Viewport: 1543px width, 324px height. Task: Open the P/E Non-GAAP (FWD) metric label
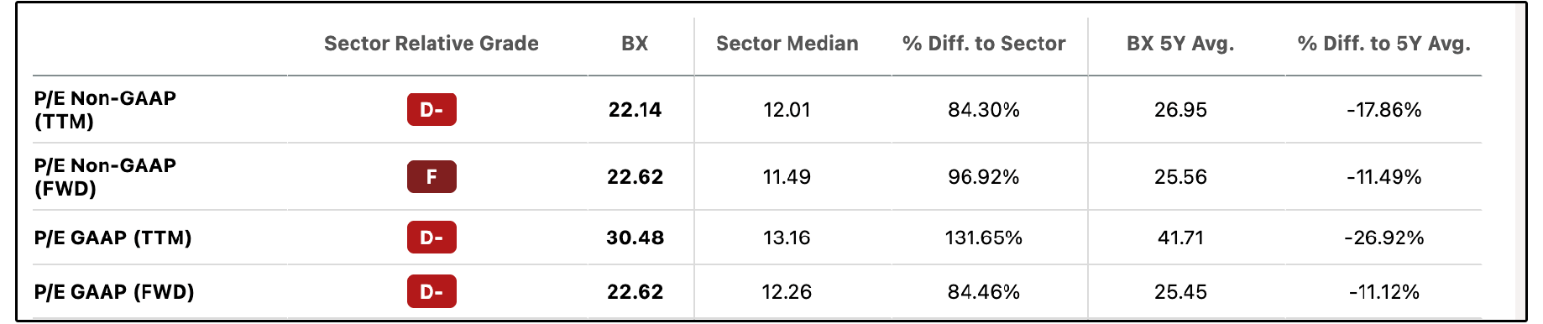click(x=105, y=176)
